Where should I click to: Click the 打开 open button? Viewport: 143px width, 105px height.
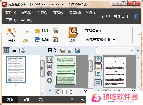[x=42, y=31]
